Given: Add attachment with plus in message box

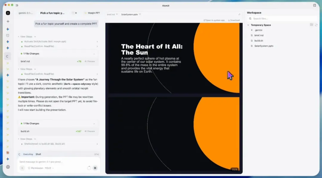Looking at the screenshot, I should 22,168.
